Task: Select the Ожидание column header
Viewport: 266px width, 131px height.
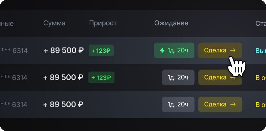Action: click(x=171, y=23)
